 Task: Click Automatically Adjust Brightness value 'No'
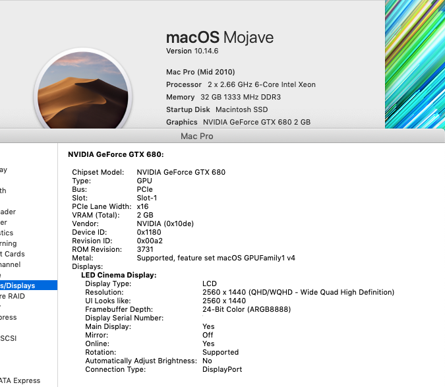tap(207, 361)
